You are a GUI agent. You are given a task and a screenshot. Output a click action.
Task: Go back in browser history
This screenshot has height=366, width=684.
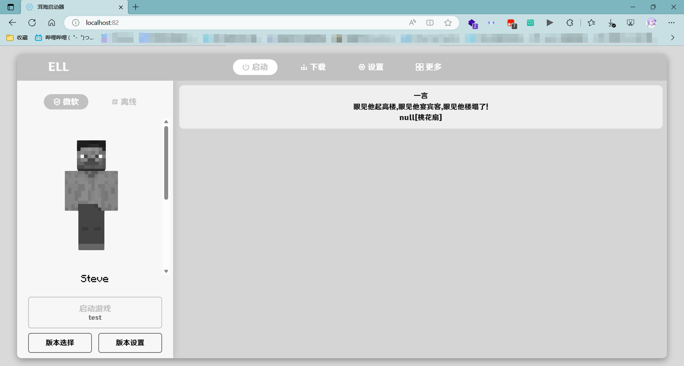[12, 23]
